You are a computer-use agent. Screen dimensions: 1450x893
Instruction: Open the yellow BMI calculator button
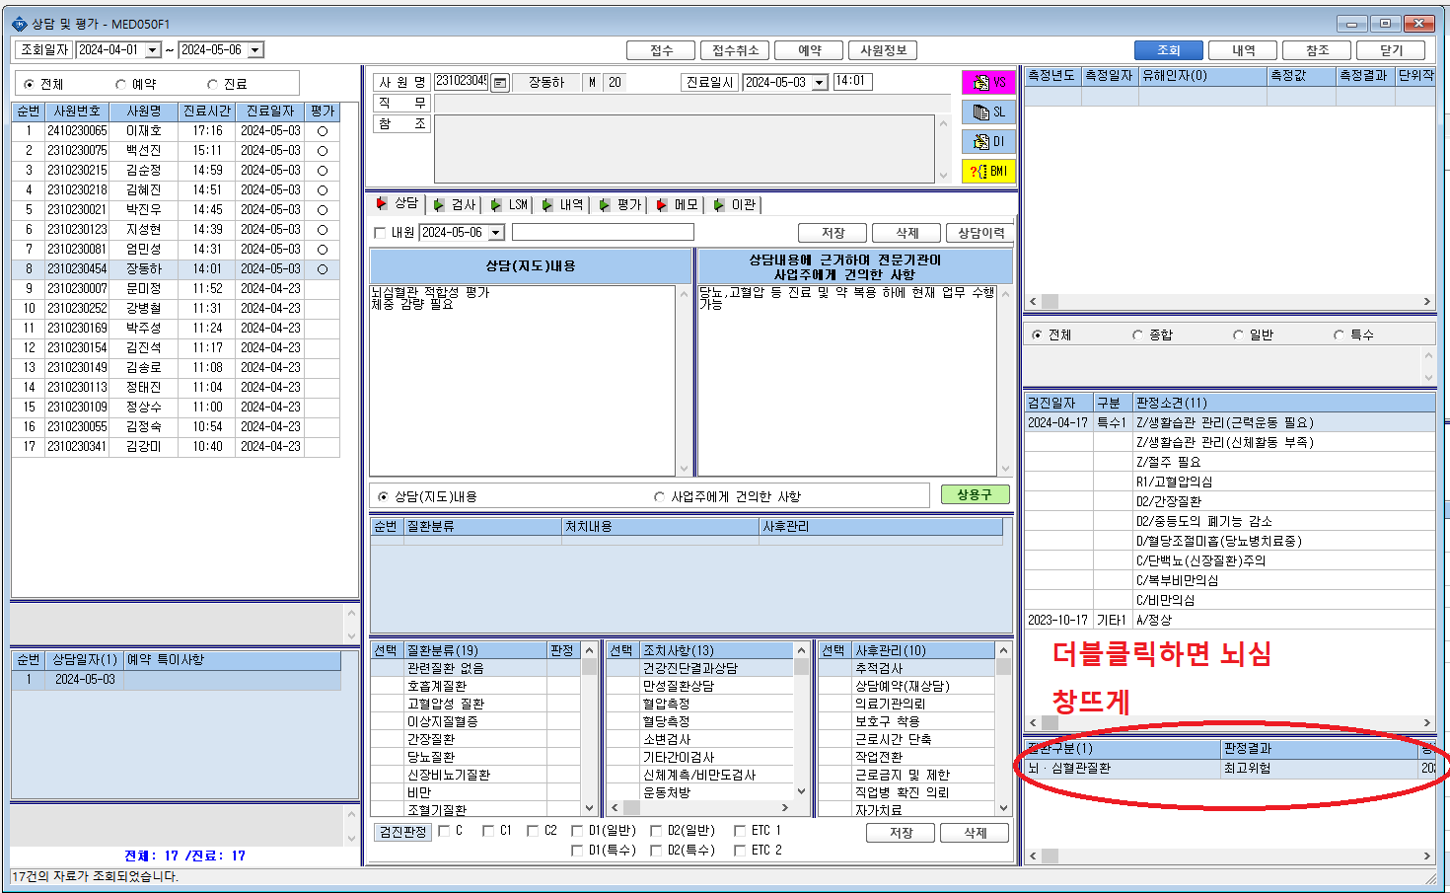pos(988,172)
